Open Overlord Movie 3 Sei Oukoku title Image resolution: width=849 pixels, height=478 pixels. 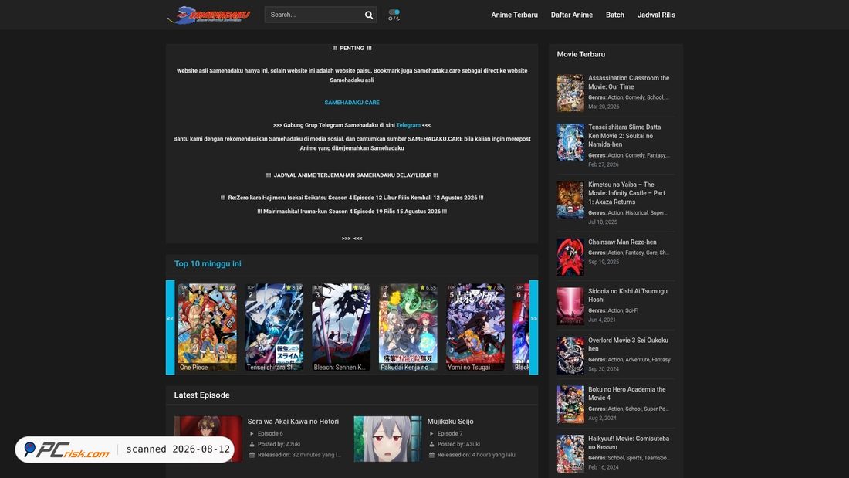(x=628, y=344)
